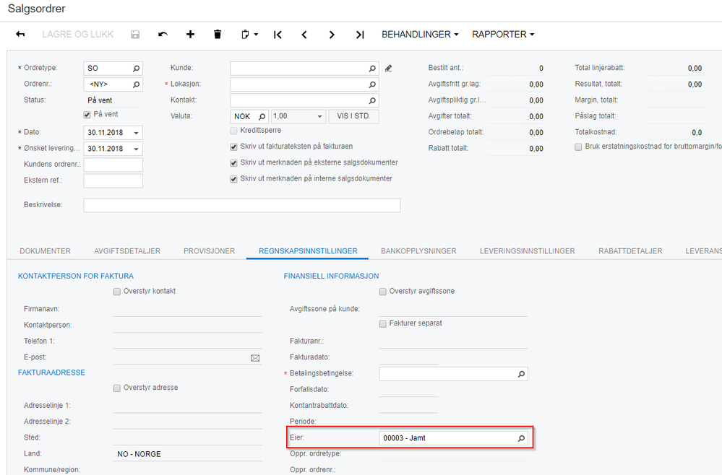Add new sales order with plus icon

coord(190,35)
